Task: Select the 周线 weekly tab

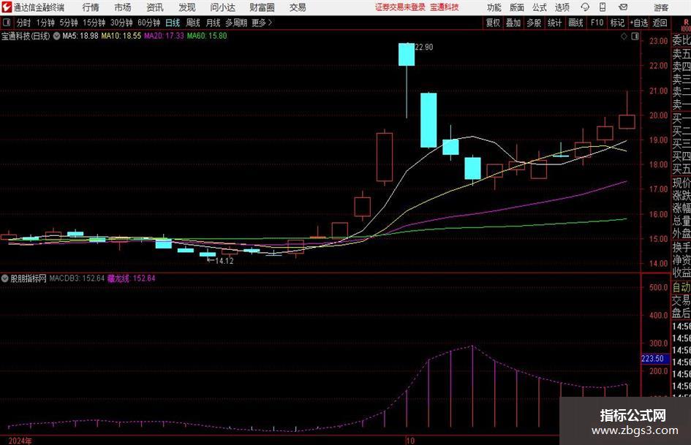Action: (193, 23)
